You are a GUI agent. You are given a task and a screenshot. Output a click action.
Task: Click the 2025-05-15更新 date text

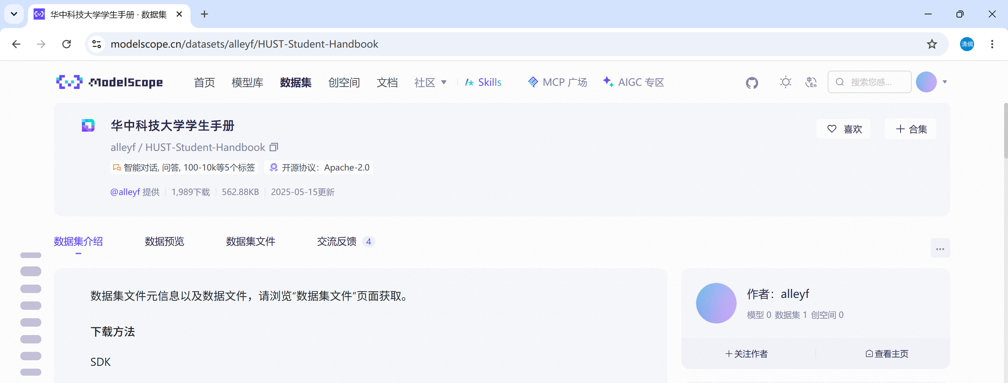[x=303, y=192]
